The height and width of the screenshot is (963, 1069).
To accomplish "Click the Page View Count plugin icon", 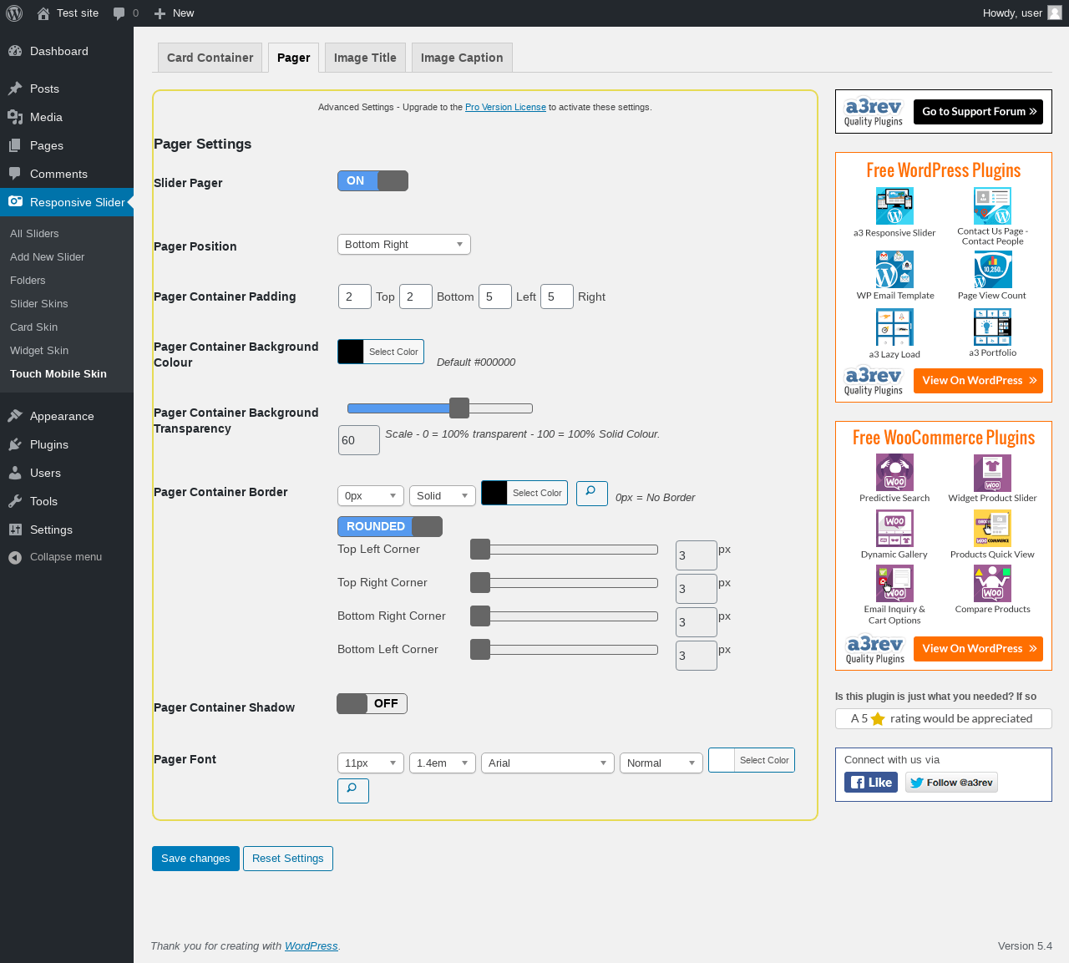I will (992, 270).
